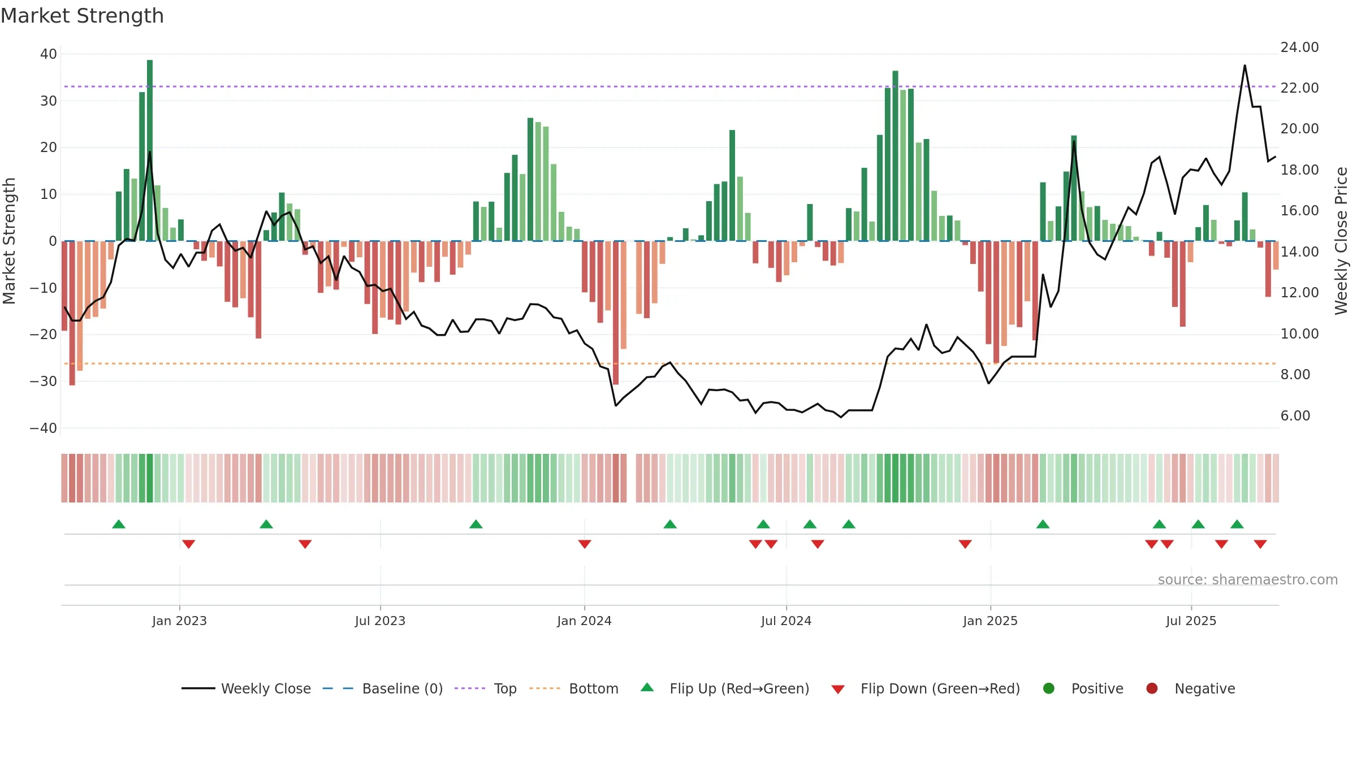Click the 24.00 right axis label
This screenshot has height=763, width=1357.
[x=1299, y=47]
